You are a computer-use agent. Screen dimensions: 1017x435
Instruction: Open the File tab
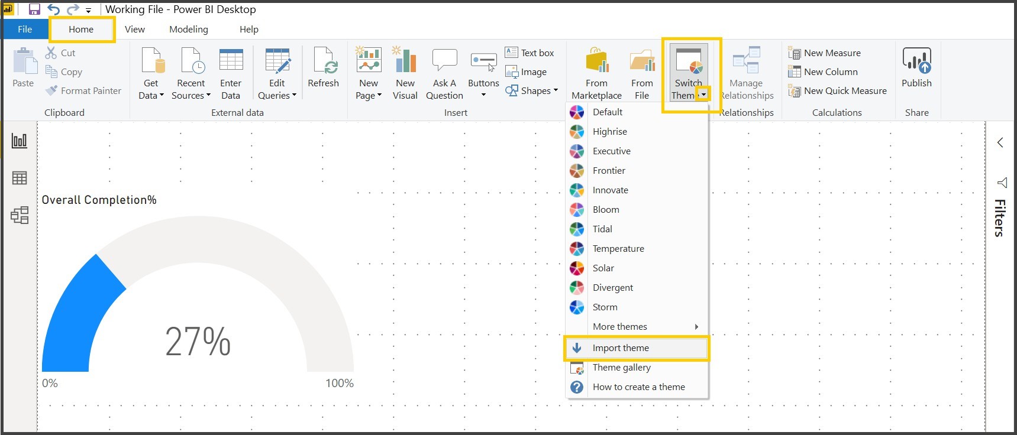[25, 30]
